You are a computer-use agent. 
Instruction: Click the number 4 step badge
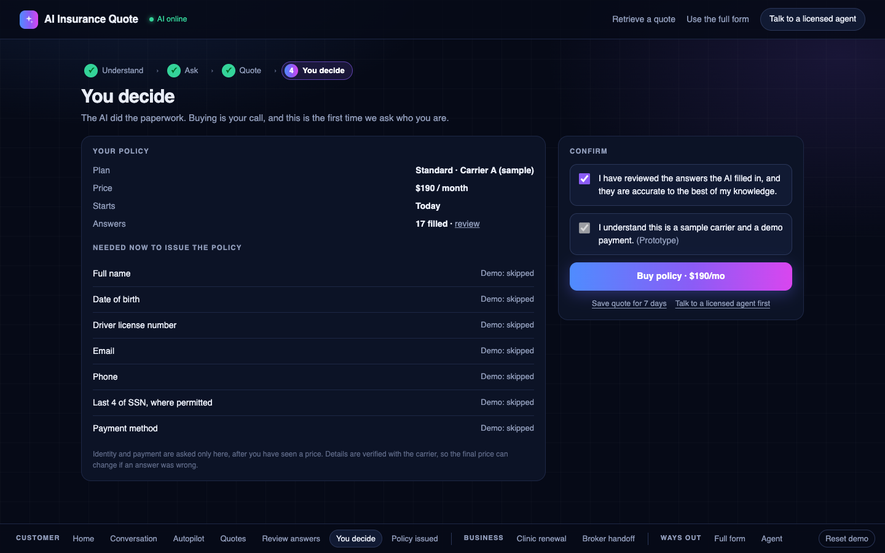point(291,71)
